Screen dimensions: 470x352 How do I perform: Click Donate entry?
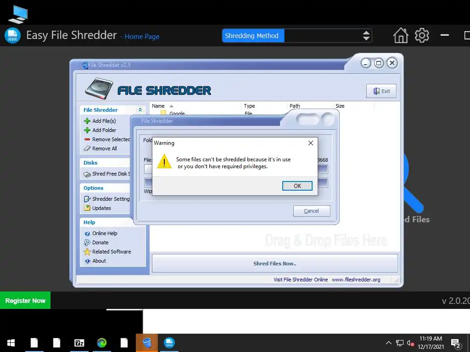96,242
